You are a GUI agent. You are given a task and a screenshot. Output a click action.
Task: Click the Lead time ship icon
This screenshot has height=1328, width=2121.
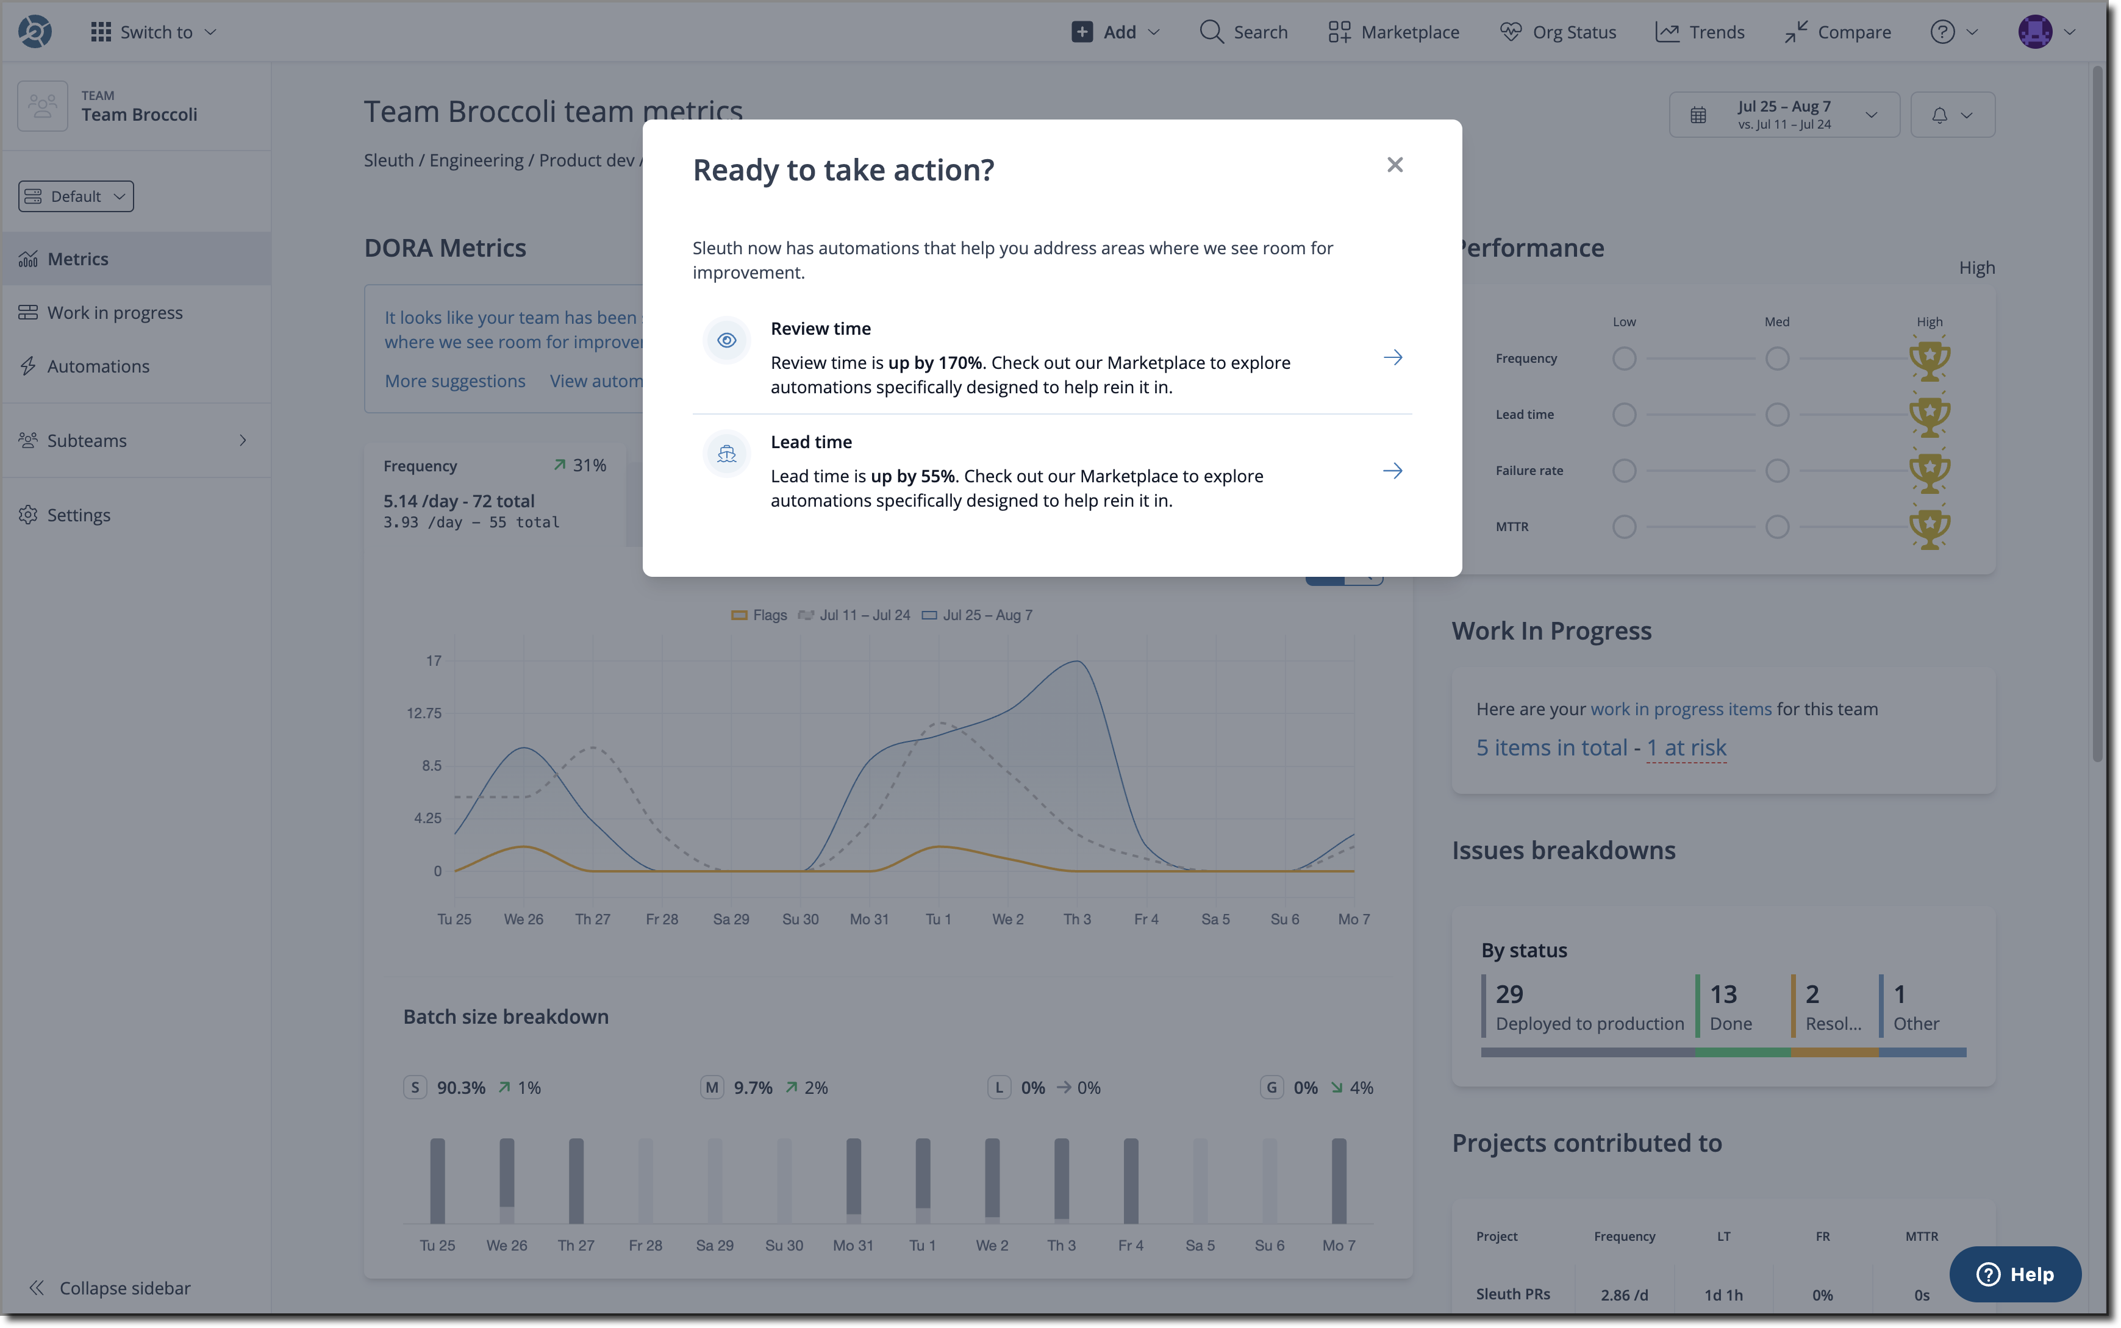point(726,453)
